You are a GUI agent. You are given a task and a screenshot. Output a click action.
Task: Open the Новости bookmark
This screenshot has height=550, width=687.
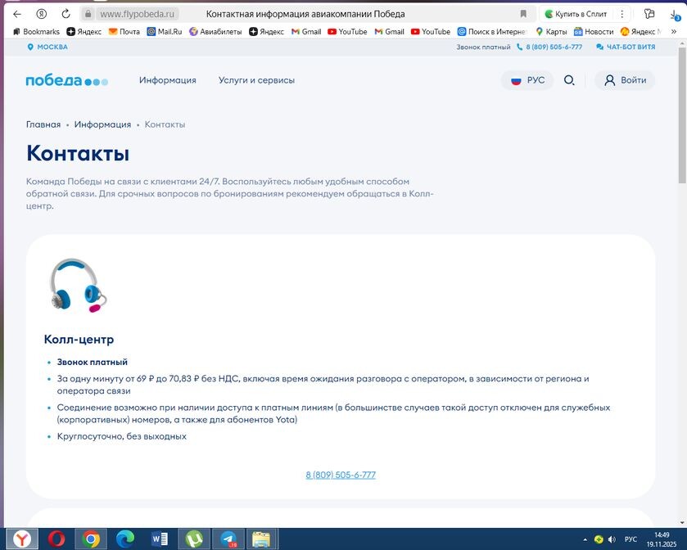(594, 32)
